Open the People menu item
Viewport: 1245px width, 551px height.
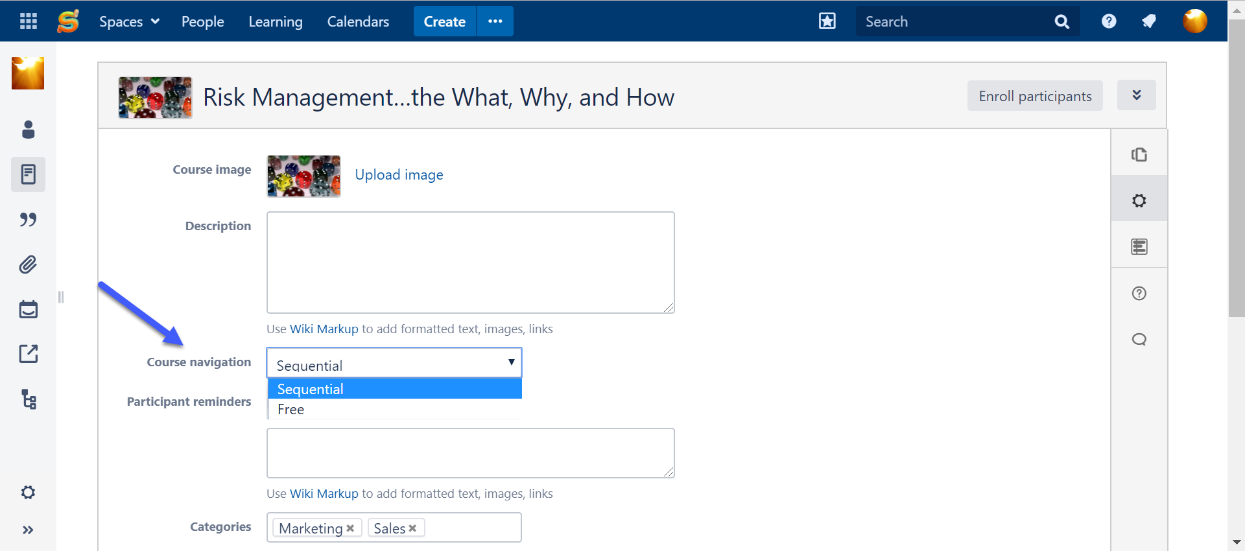tap(202, 21)
